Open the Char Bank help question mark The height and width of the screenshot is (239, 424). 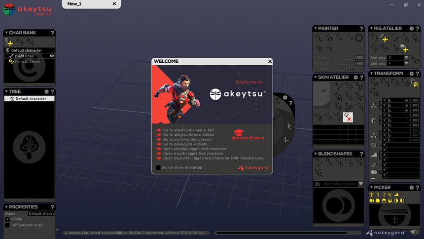tap(52, 33)
